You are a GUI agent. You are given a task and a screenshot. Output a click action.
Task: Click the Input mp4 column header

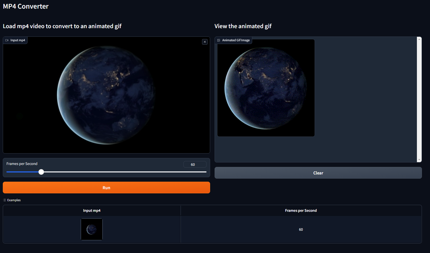click(92, 211)
